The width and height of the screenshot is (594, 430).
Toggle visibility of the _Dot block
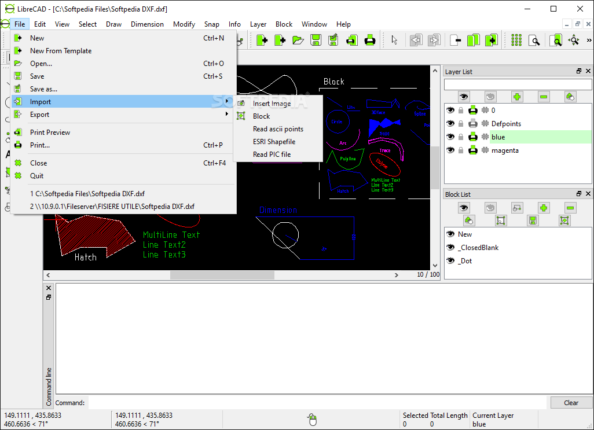pyautogui.click(x=450, y=261)
